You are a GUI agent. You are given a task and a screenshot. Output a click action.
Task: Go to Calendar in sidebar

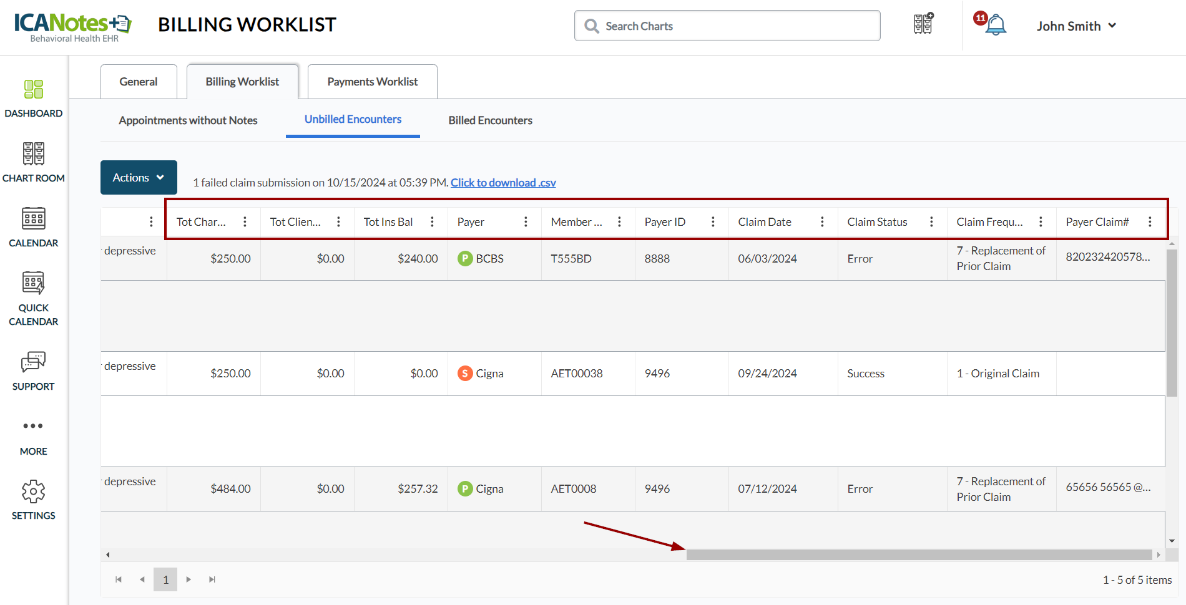pos(34,227)
